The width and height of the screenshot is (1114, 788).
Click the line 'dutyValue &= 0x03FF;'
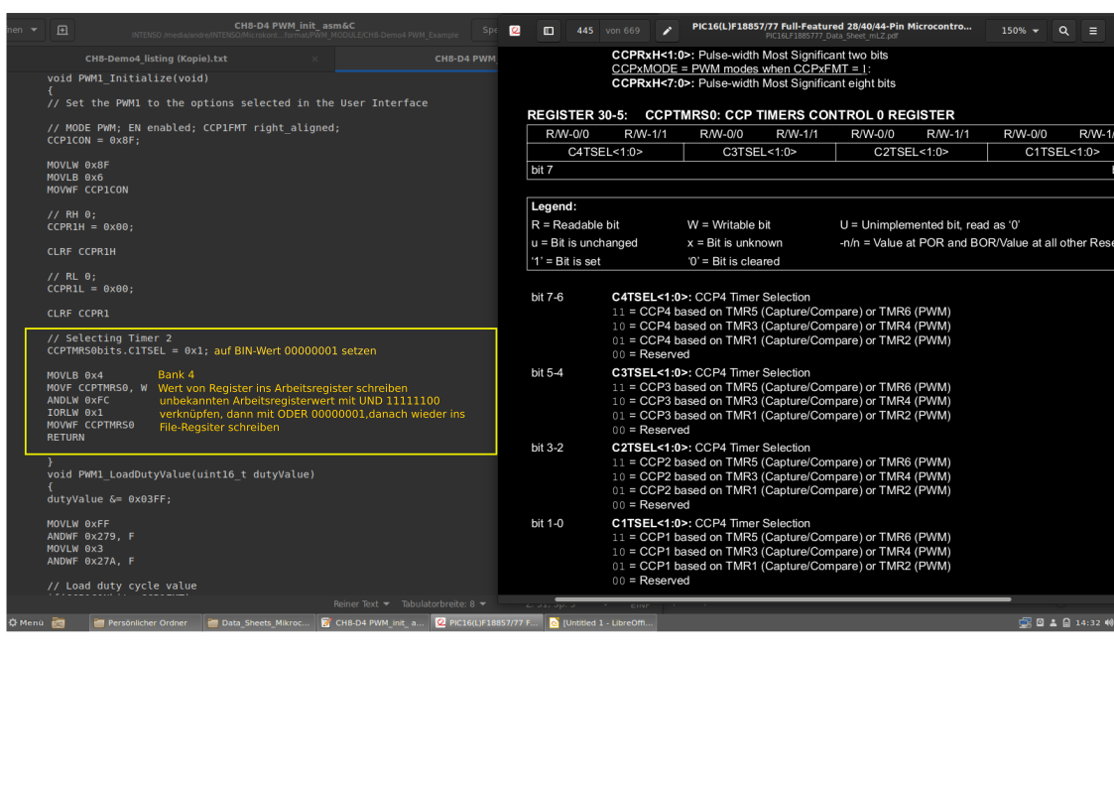(x=109, y=499)
